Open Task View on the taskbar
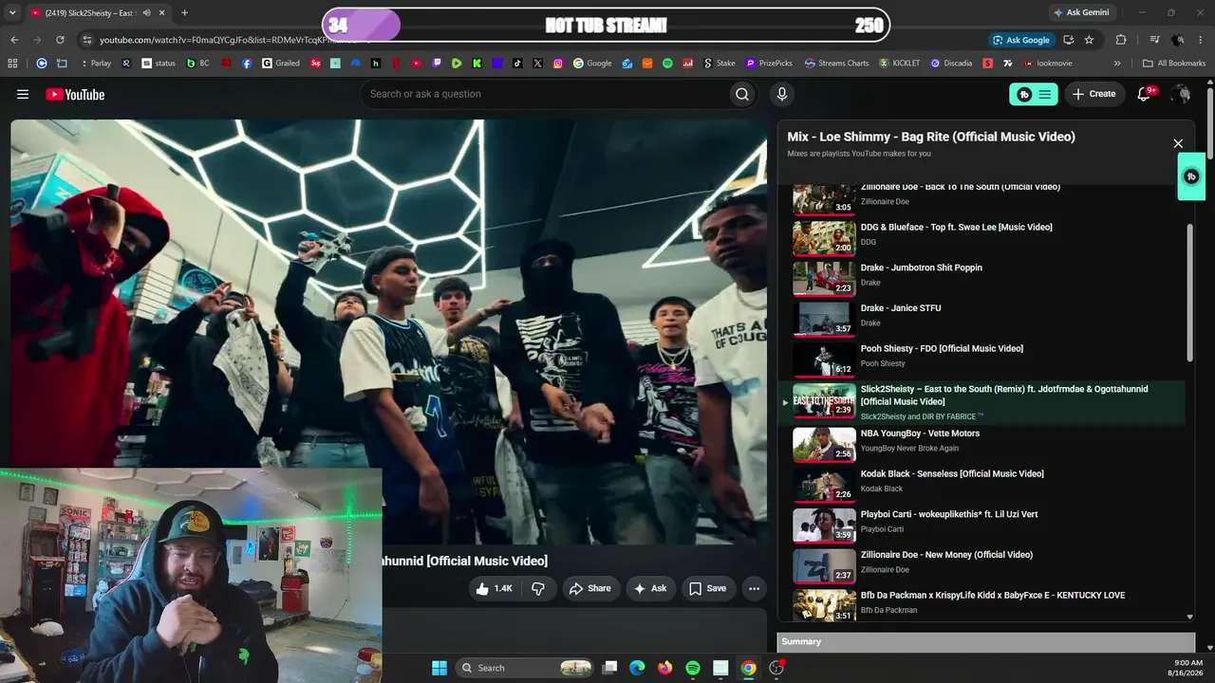Image resolution: width=1215 pixels, height=683 pixels. [x=610, y=668]
